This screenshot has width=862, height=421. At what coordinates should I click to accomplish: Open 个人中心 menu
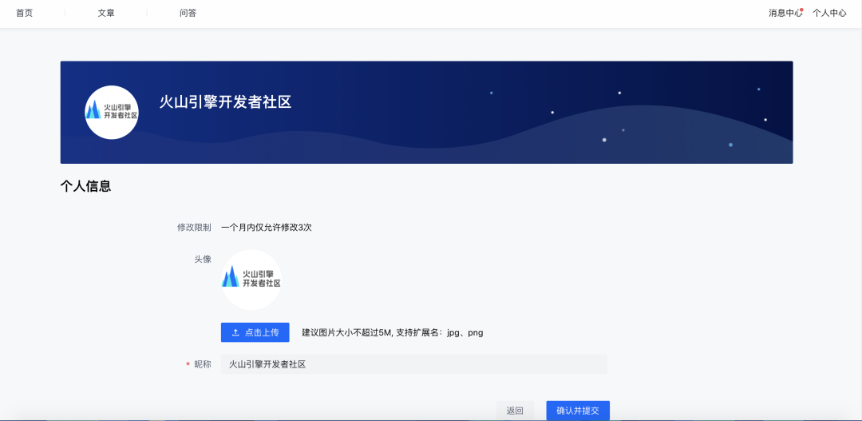[x=829, y=14]
